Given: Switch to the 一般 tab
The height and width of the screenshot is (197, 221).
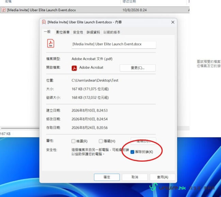Looking at the screenshot, I should click(47, 32).
